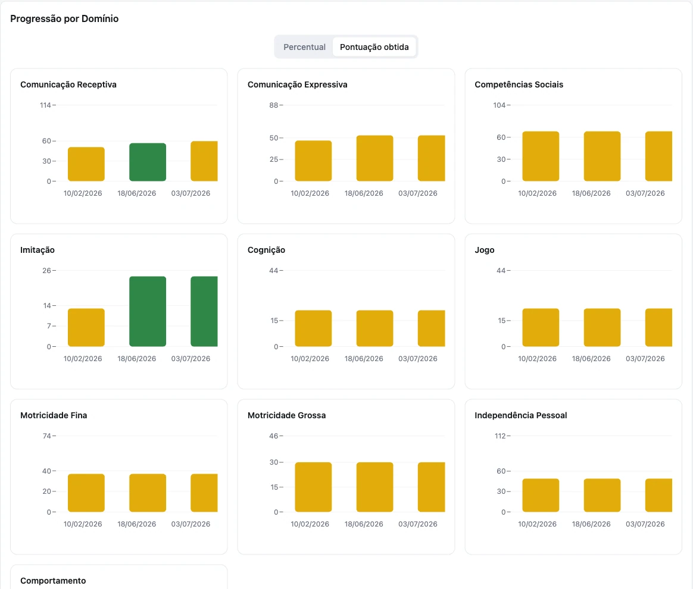Click the 18/06/2026 bar in Independência Pessoal
This screenshot has height=589, width=693.
point(602,496)
